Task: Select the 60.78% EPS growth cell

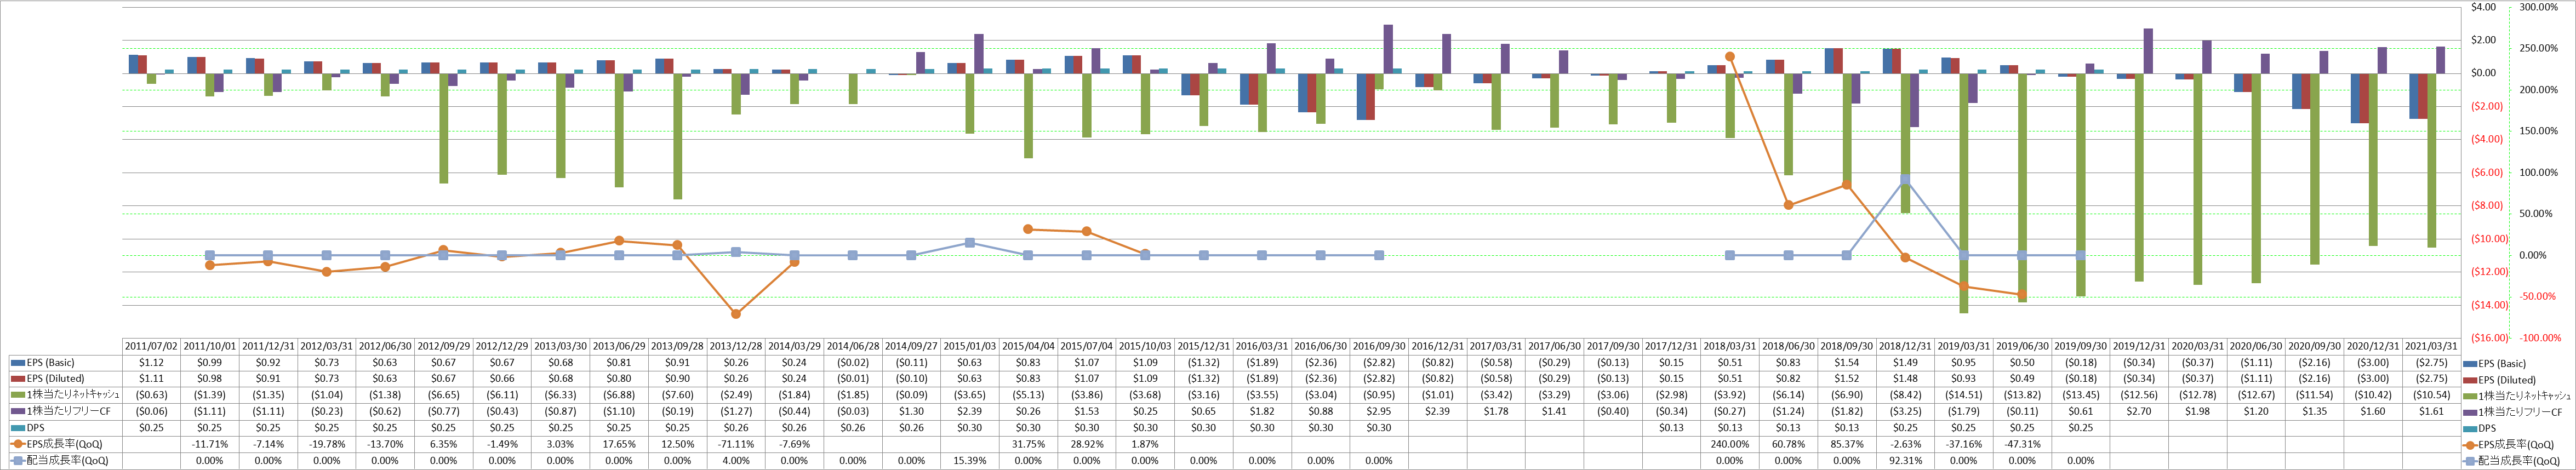Action: click(x=1788, y=444)
